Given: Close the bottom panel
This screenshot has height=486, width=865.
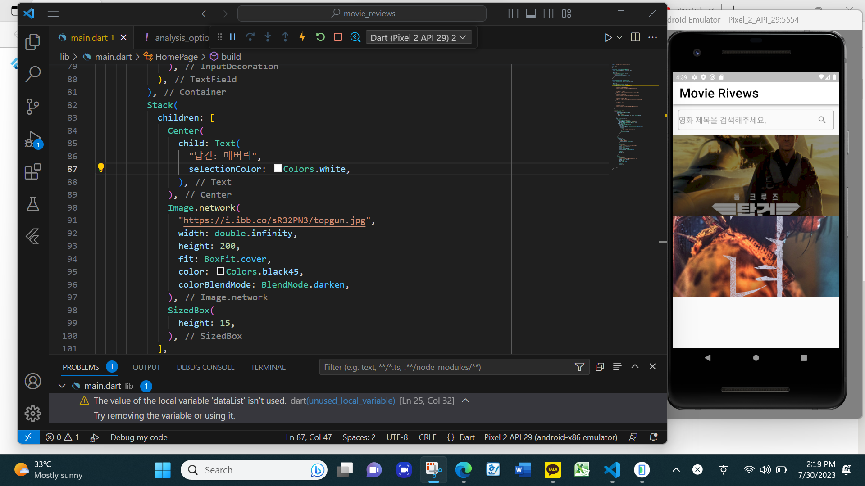Looking at the screenshot, I should coord(652,366).
